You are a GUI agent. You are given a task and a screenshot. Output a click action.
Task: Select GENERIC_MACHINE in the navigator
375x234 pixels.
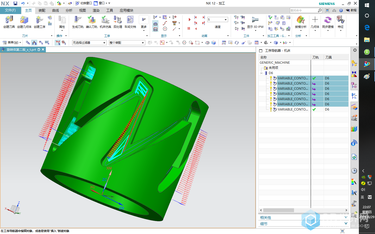[x=275, y=63]
